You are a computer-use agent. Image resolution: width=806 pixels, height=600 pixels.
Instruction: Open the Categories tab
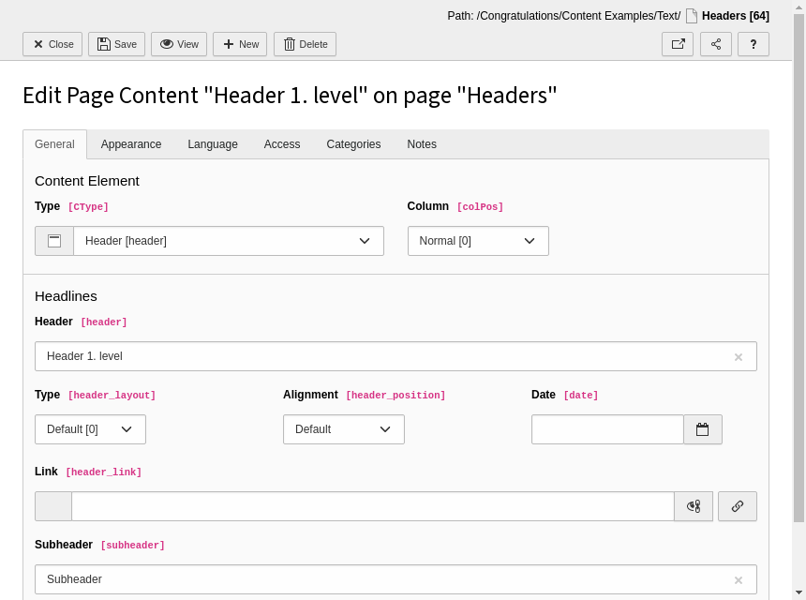[353, 144]
